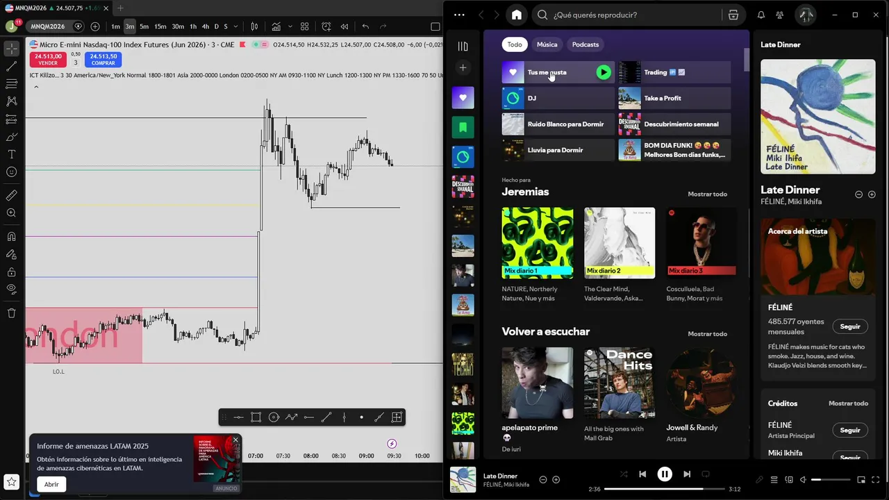Screen dimensions: 889x500
Task: Expand the indicators favorites dropdown arrow
Action: [290, 26]
